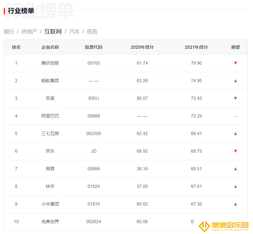Click 2021 score 74.95
Screen dimensions: 253x234
tap(196, 81)
